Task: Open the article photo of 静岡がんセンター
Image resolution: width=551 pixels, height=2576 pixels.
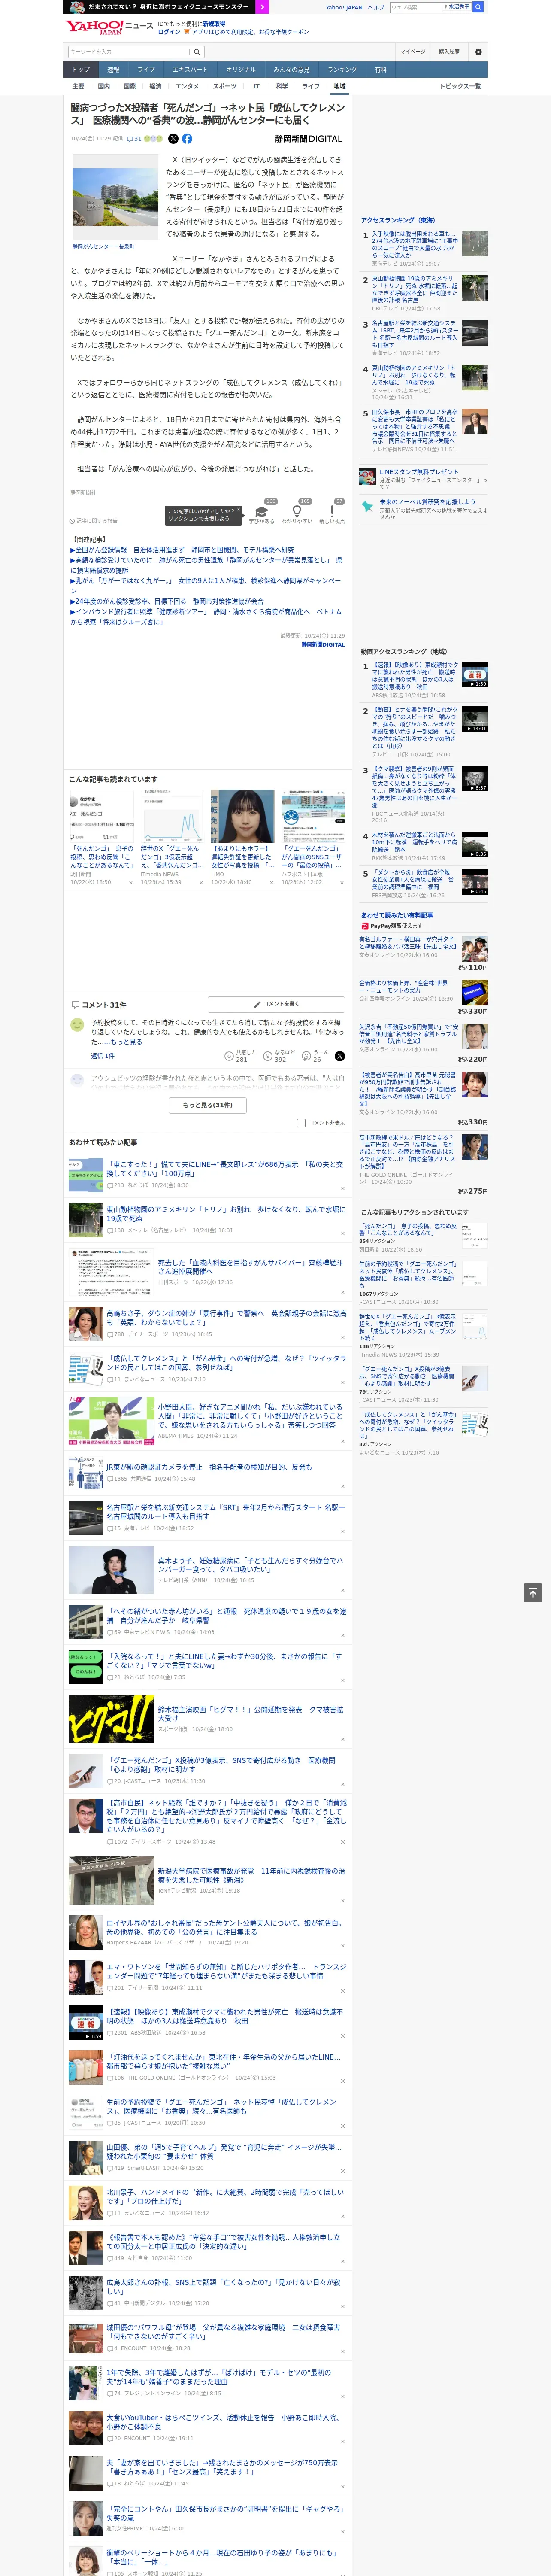Action: pos(115,197)
